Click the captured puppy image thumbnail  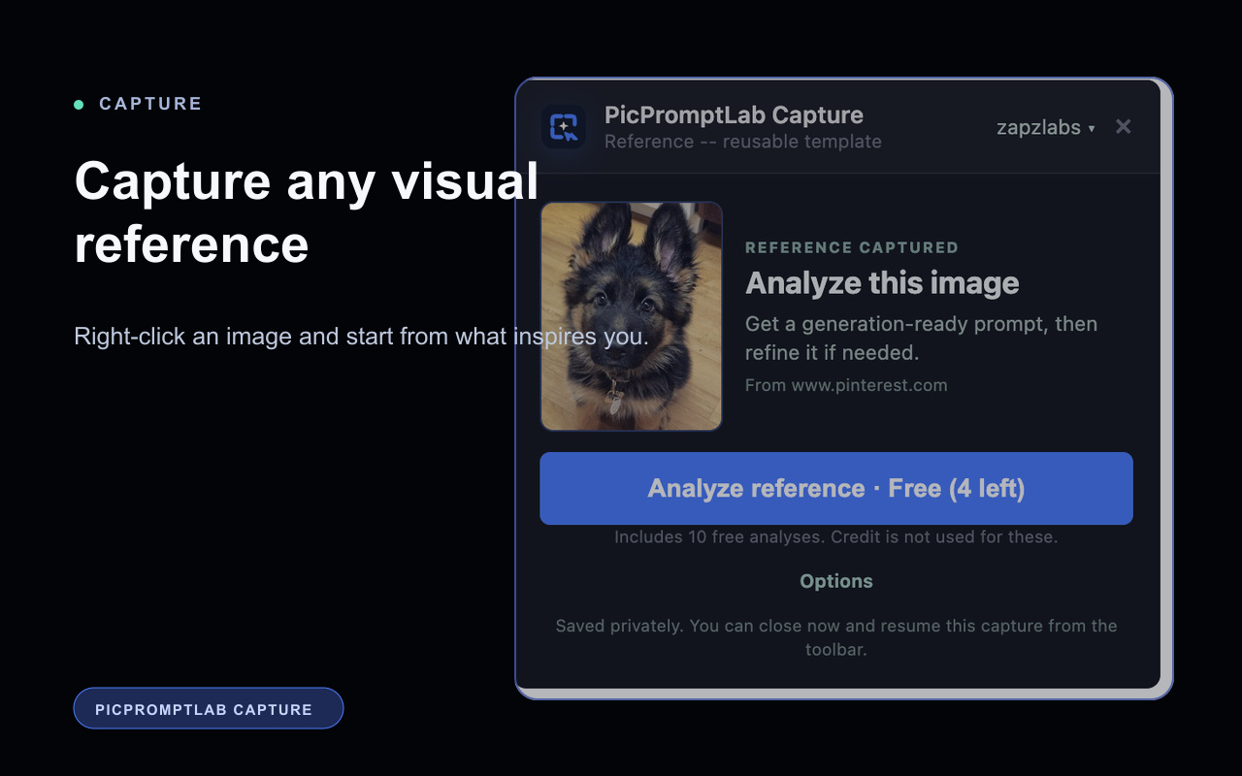(x=631, y=316)
